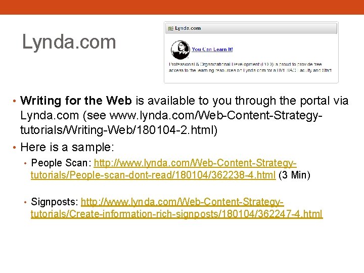Open the "You Can Learn It!" link
Image resolution: width=364 pixels, height=273 pixels.
212,49
